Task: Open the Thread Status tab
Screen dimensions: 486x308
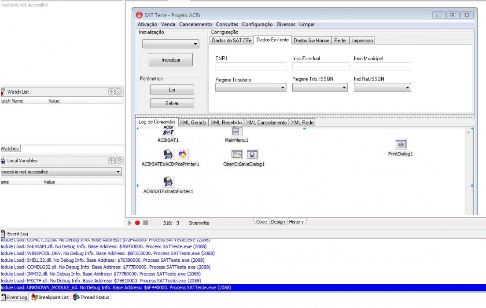Action: click(x=92, y=297)
